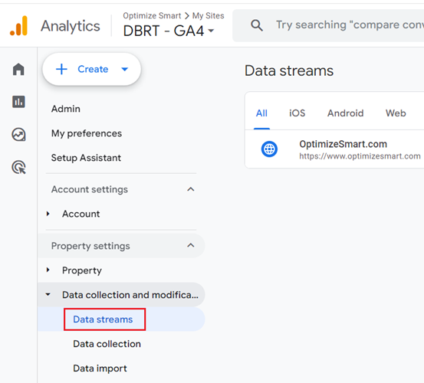Collapse Data collection and modification arrow

click(48, 294)
